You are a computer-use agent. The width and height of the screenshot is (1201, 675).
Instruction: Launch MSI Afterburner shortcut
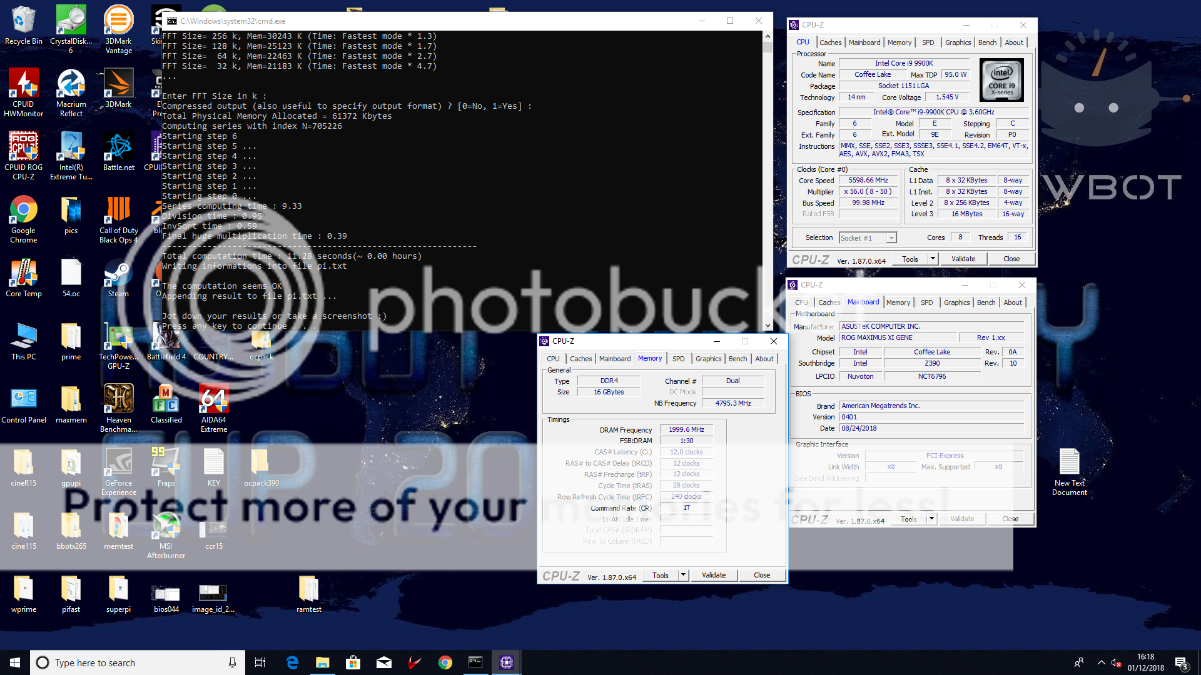166,534
